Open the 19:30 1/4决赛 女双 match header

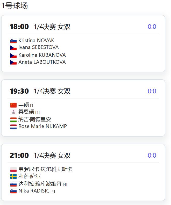coord(40,91)
